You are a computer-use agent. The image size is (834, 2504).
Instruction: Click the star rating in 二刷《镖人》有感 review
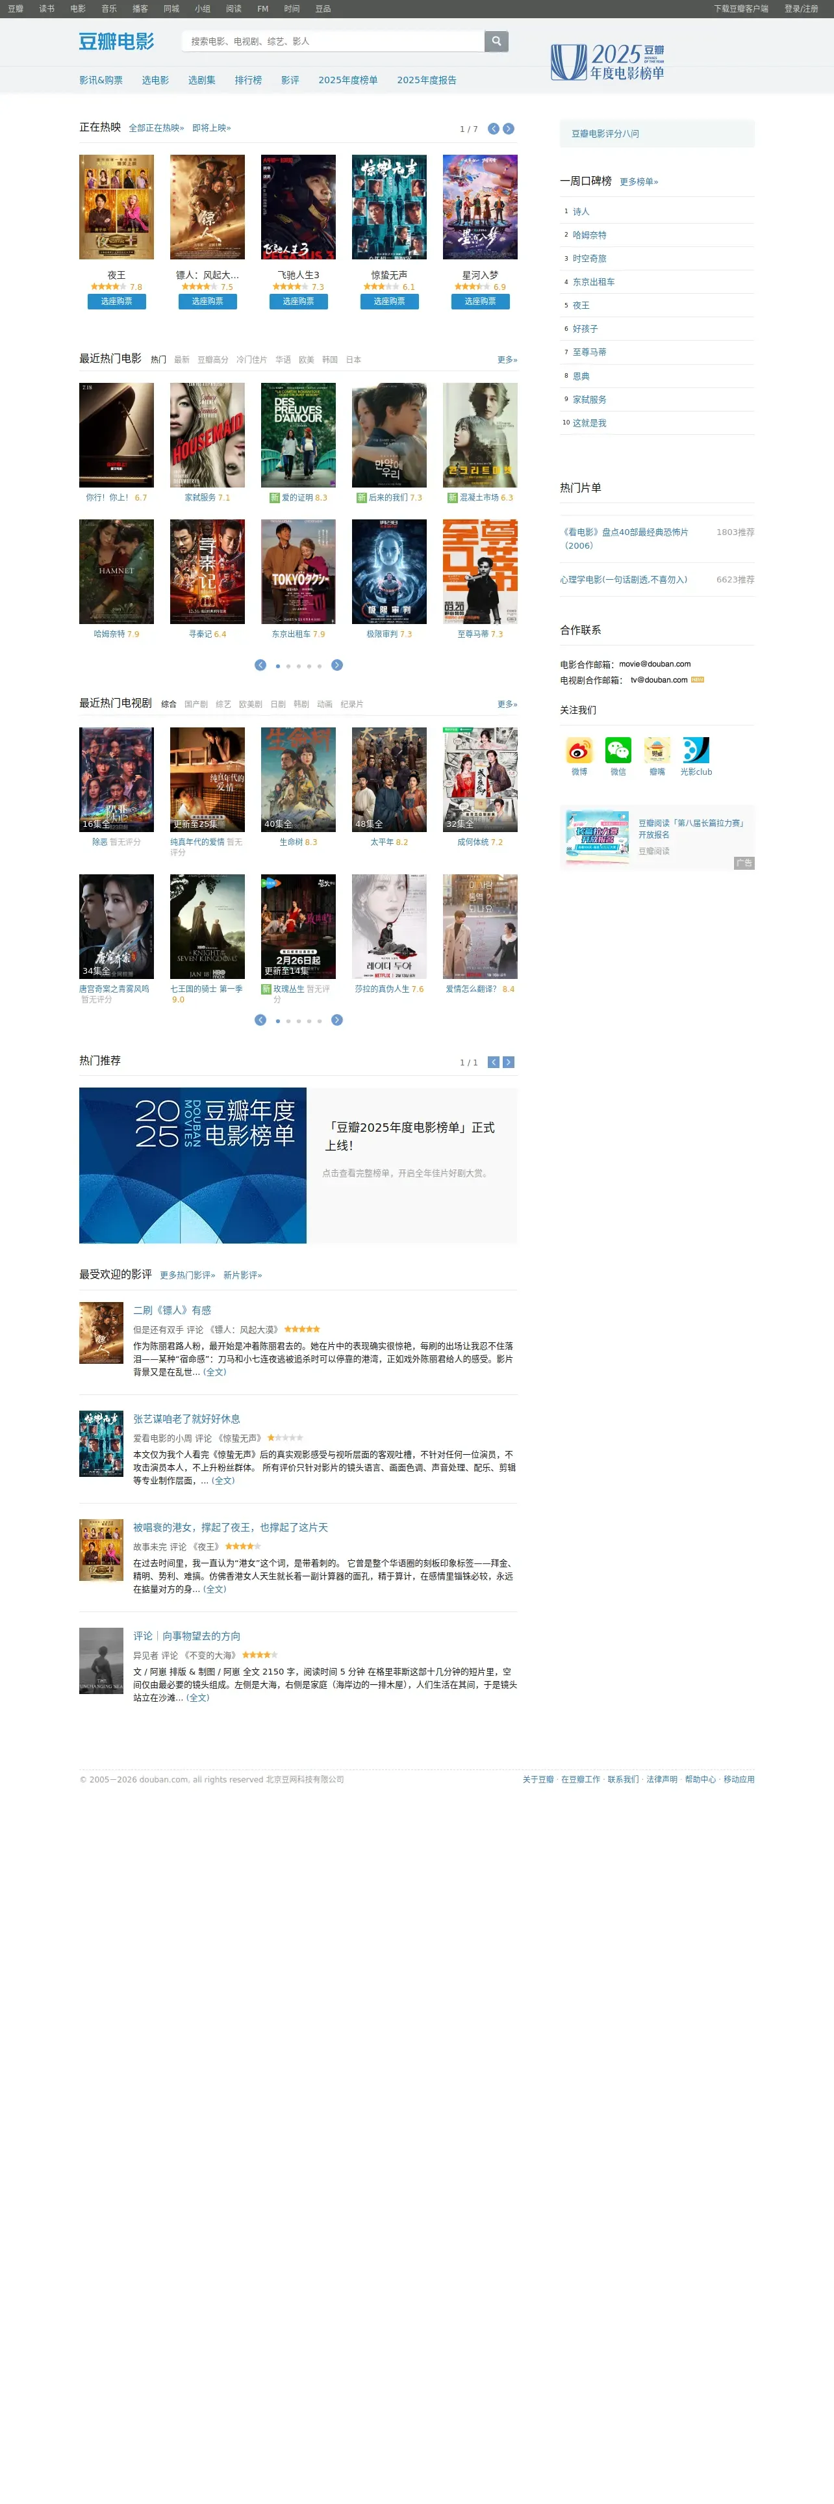click(302, 1329)
